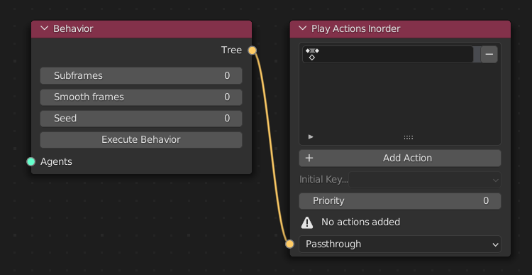Click the warning triangle icon

tap(307, 222)
